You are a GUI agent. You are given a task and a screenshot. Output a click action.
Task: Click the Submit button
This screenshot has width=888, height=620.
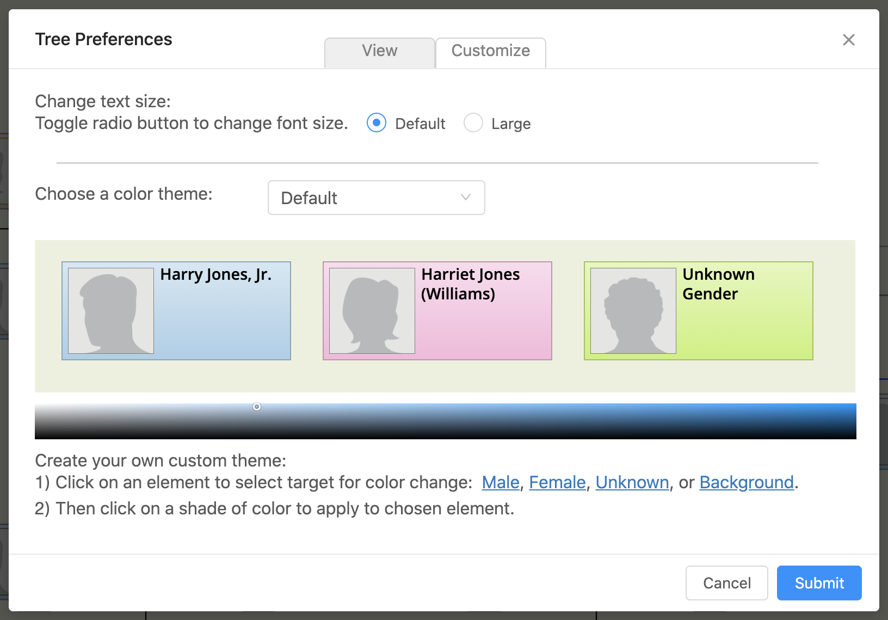click(819, 583)
